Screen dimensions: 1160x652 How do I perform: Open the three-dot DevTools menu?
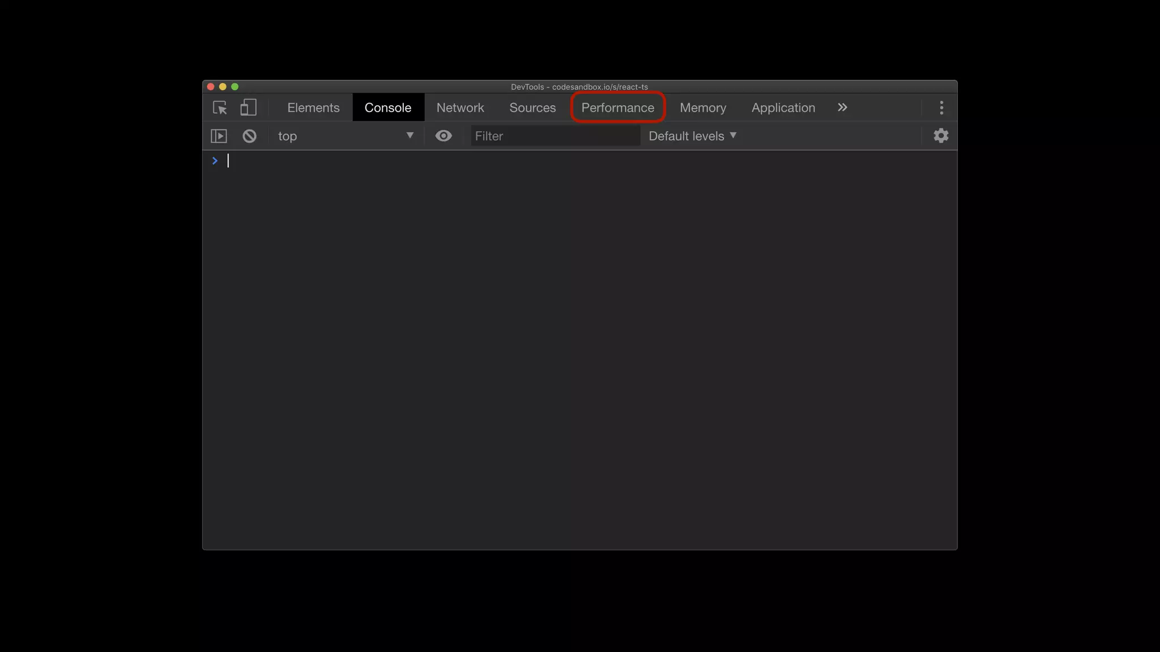click(941, 108)
